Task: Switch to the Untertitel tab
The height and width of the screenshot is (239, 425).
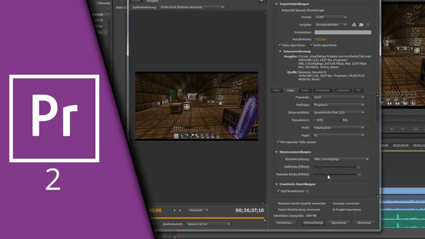Action: (343, 90)
